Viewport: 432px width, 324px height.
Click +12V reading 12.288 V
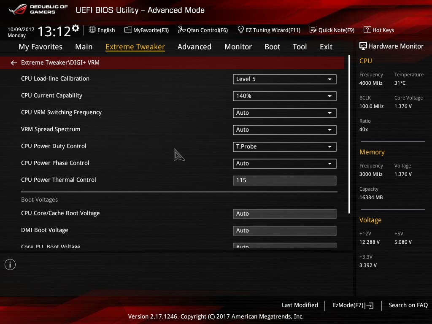tap(369, 242)
